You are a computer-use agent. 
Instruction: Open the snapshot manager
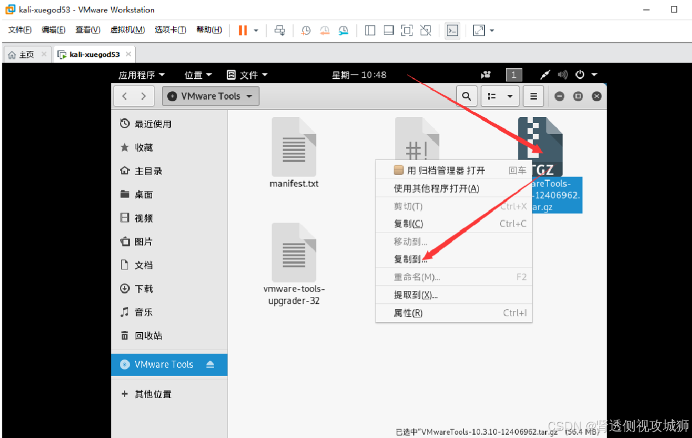(343, 30)
